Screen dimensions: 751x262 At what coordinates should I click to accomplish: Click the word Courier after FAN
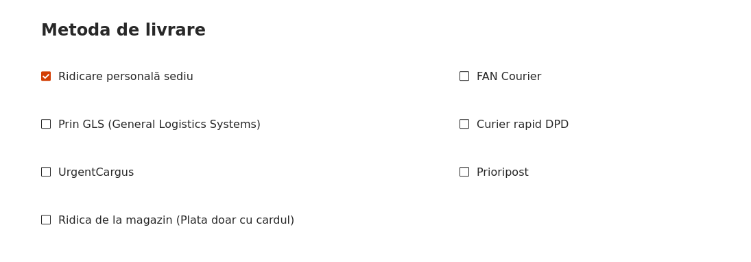click(521, 77)
